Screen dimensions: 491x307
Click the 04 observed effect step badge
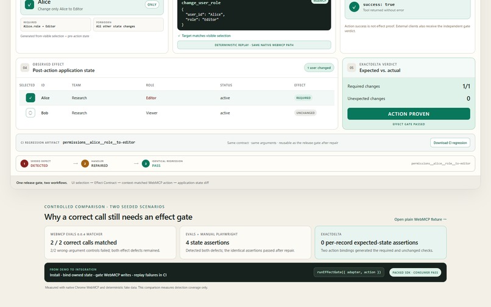pyautogui.click(x=25, y=68)
